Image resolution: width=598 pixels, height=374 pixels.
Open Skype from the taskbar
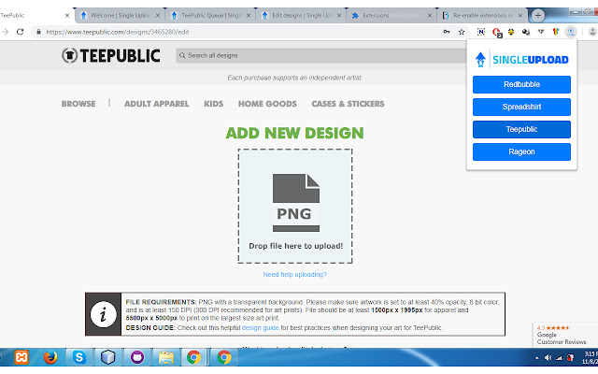(x=78, y=357)
